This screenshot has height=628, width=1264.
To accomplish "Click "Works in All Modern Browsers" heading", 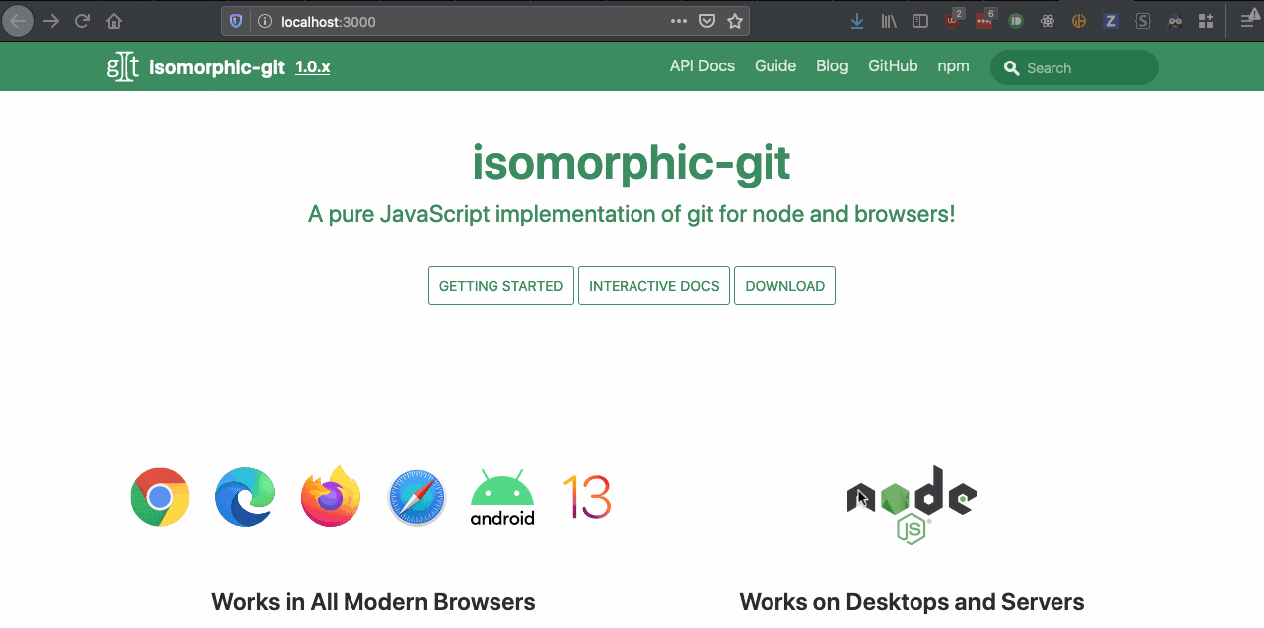I will (373, 601).
